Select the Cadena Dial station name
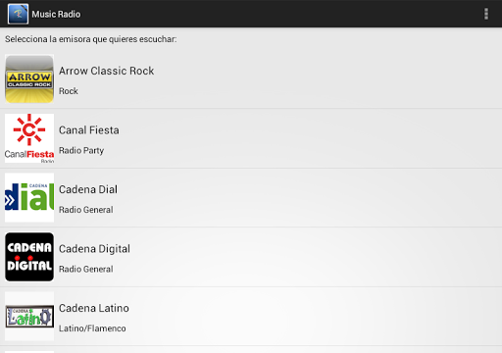This screenshot has width=502, height=353. (88, 189)
